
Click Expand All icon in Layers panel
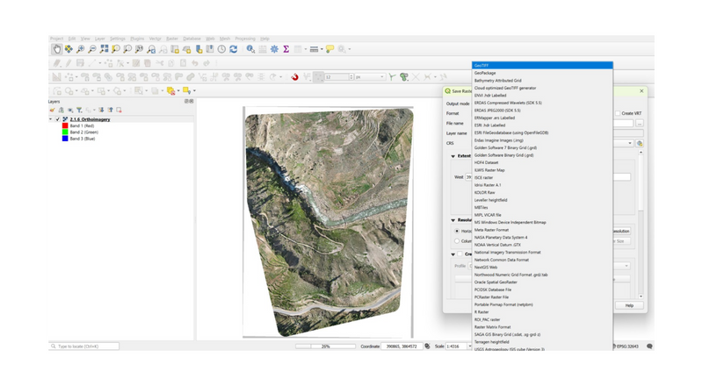point(101,110)
